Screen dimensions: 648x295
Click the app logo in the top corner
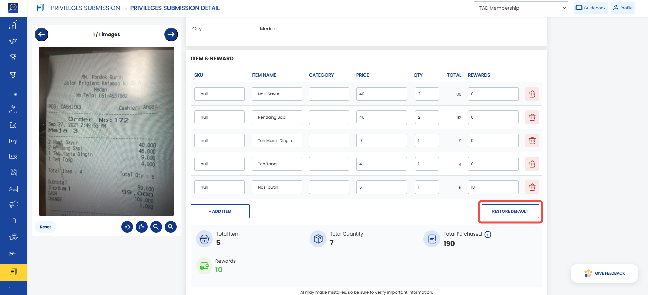point(13,7)
